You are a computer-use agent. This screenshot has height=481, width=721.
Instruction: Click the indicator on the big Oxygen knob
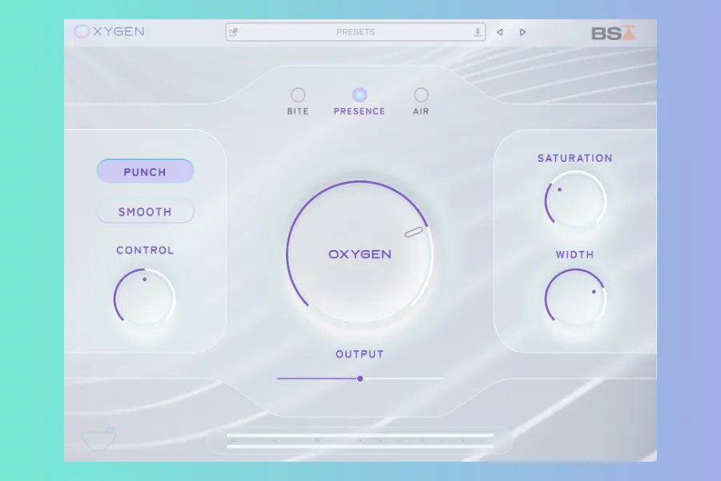[413, 232]
